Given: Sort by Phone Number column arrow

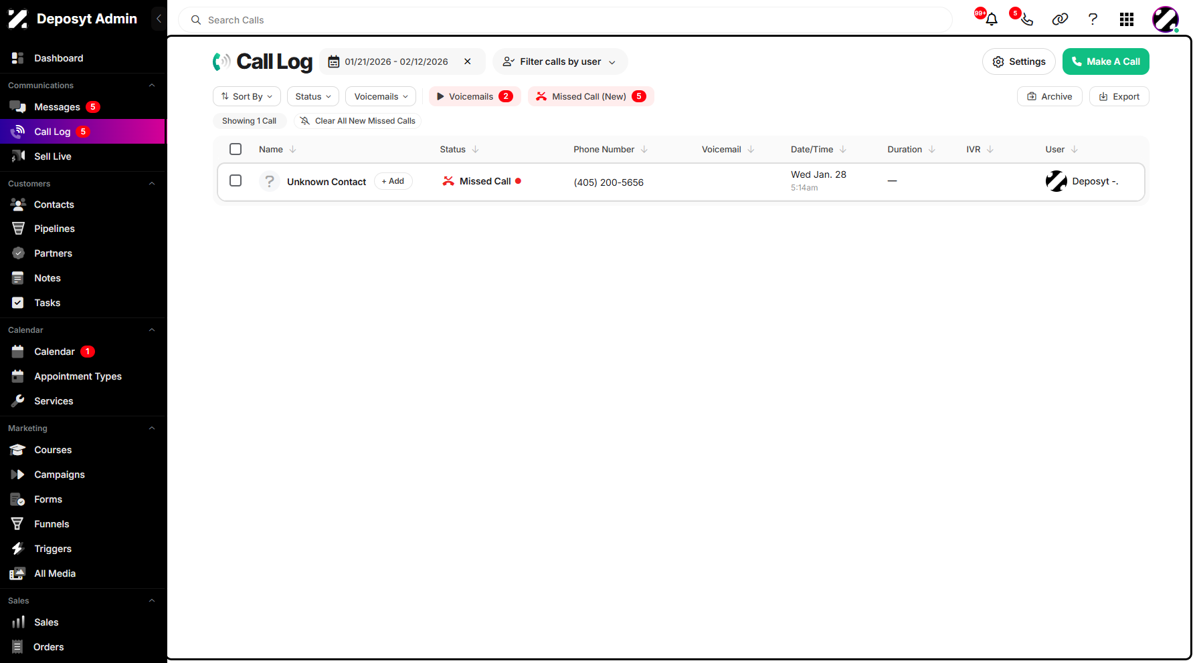Looking at the screenshot, I should [x=644, y=150].
